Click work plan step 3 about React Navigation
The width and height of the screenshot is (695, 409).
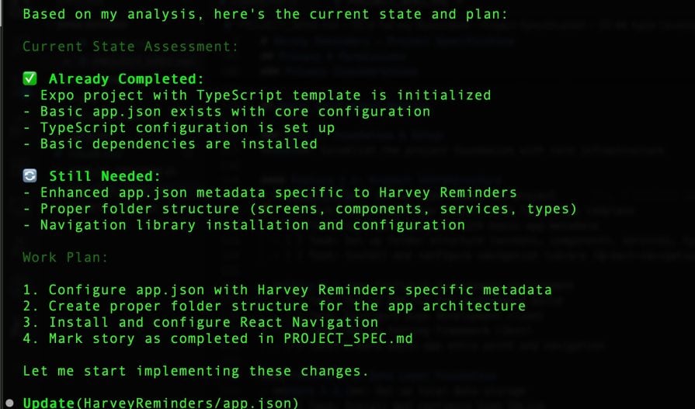(200, 321)
